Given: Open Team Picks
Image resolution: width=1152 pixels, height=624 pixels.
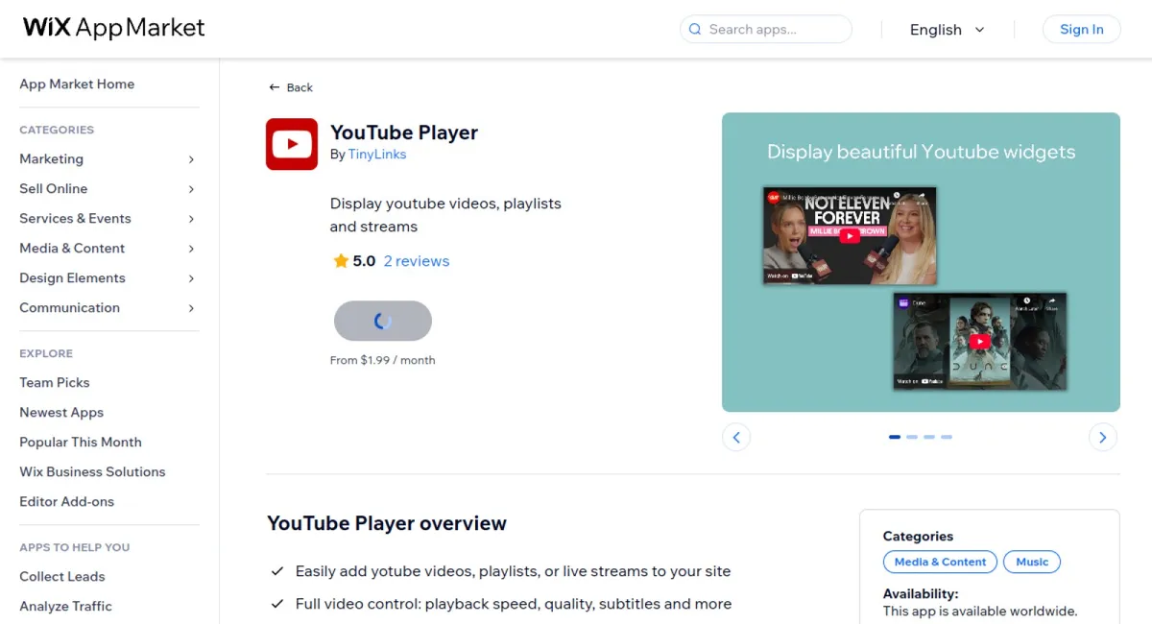Looking at the screenshot, I should point(55,383).
